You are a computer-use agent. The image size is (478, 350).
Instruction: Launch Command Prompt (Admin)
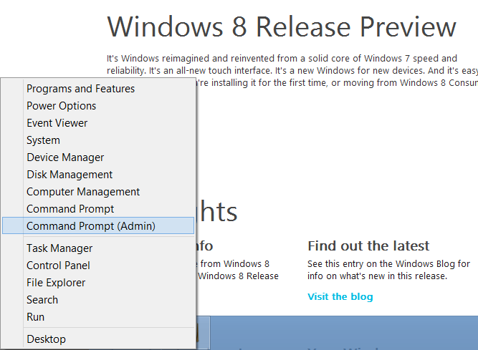coord(98,226)
